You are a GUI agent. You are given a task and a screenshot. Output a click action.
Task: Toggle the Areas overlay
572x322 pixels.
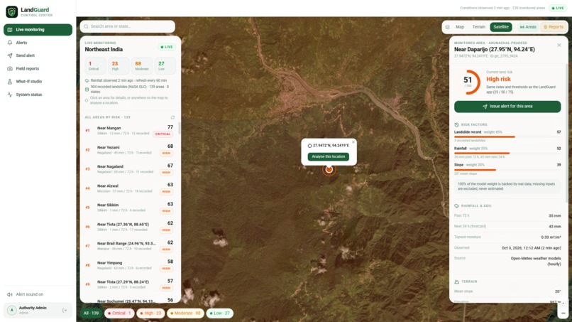pyautogui.click(x=528, y=27)
